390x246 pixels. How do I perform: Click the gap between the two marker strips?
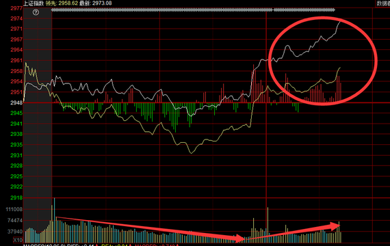pos(274,10)
